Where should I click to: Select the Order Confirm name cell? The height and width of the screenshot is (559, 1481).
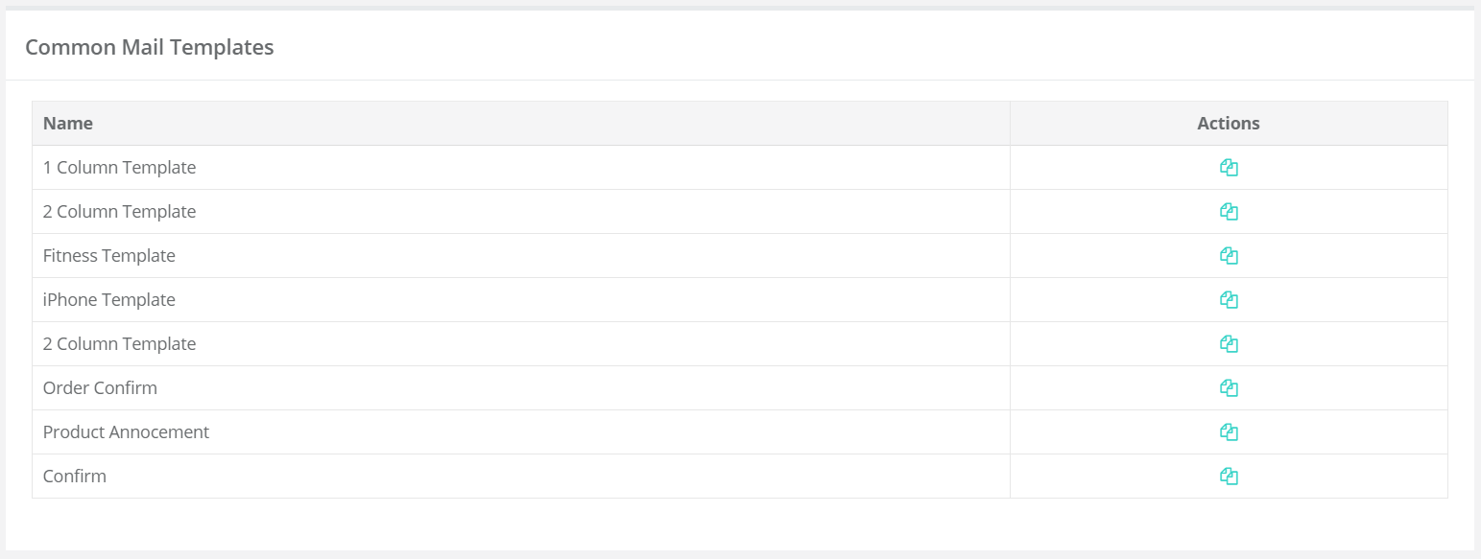pyautogui.click(x=521, y=388)
